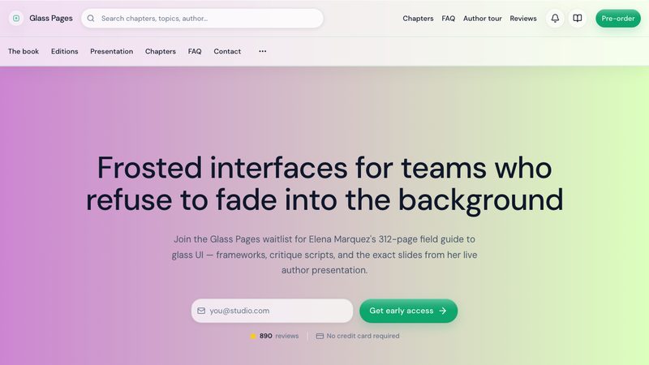Click the Frosted interfaces headline
The image size is (649, 365).
[324, 184]
